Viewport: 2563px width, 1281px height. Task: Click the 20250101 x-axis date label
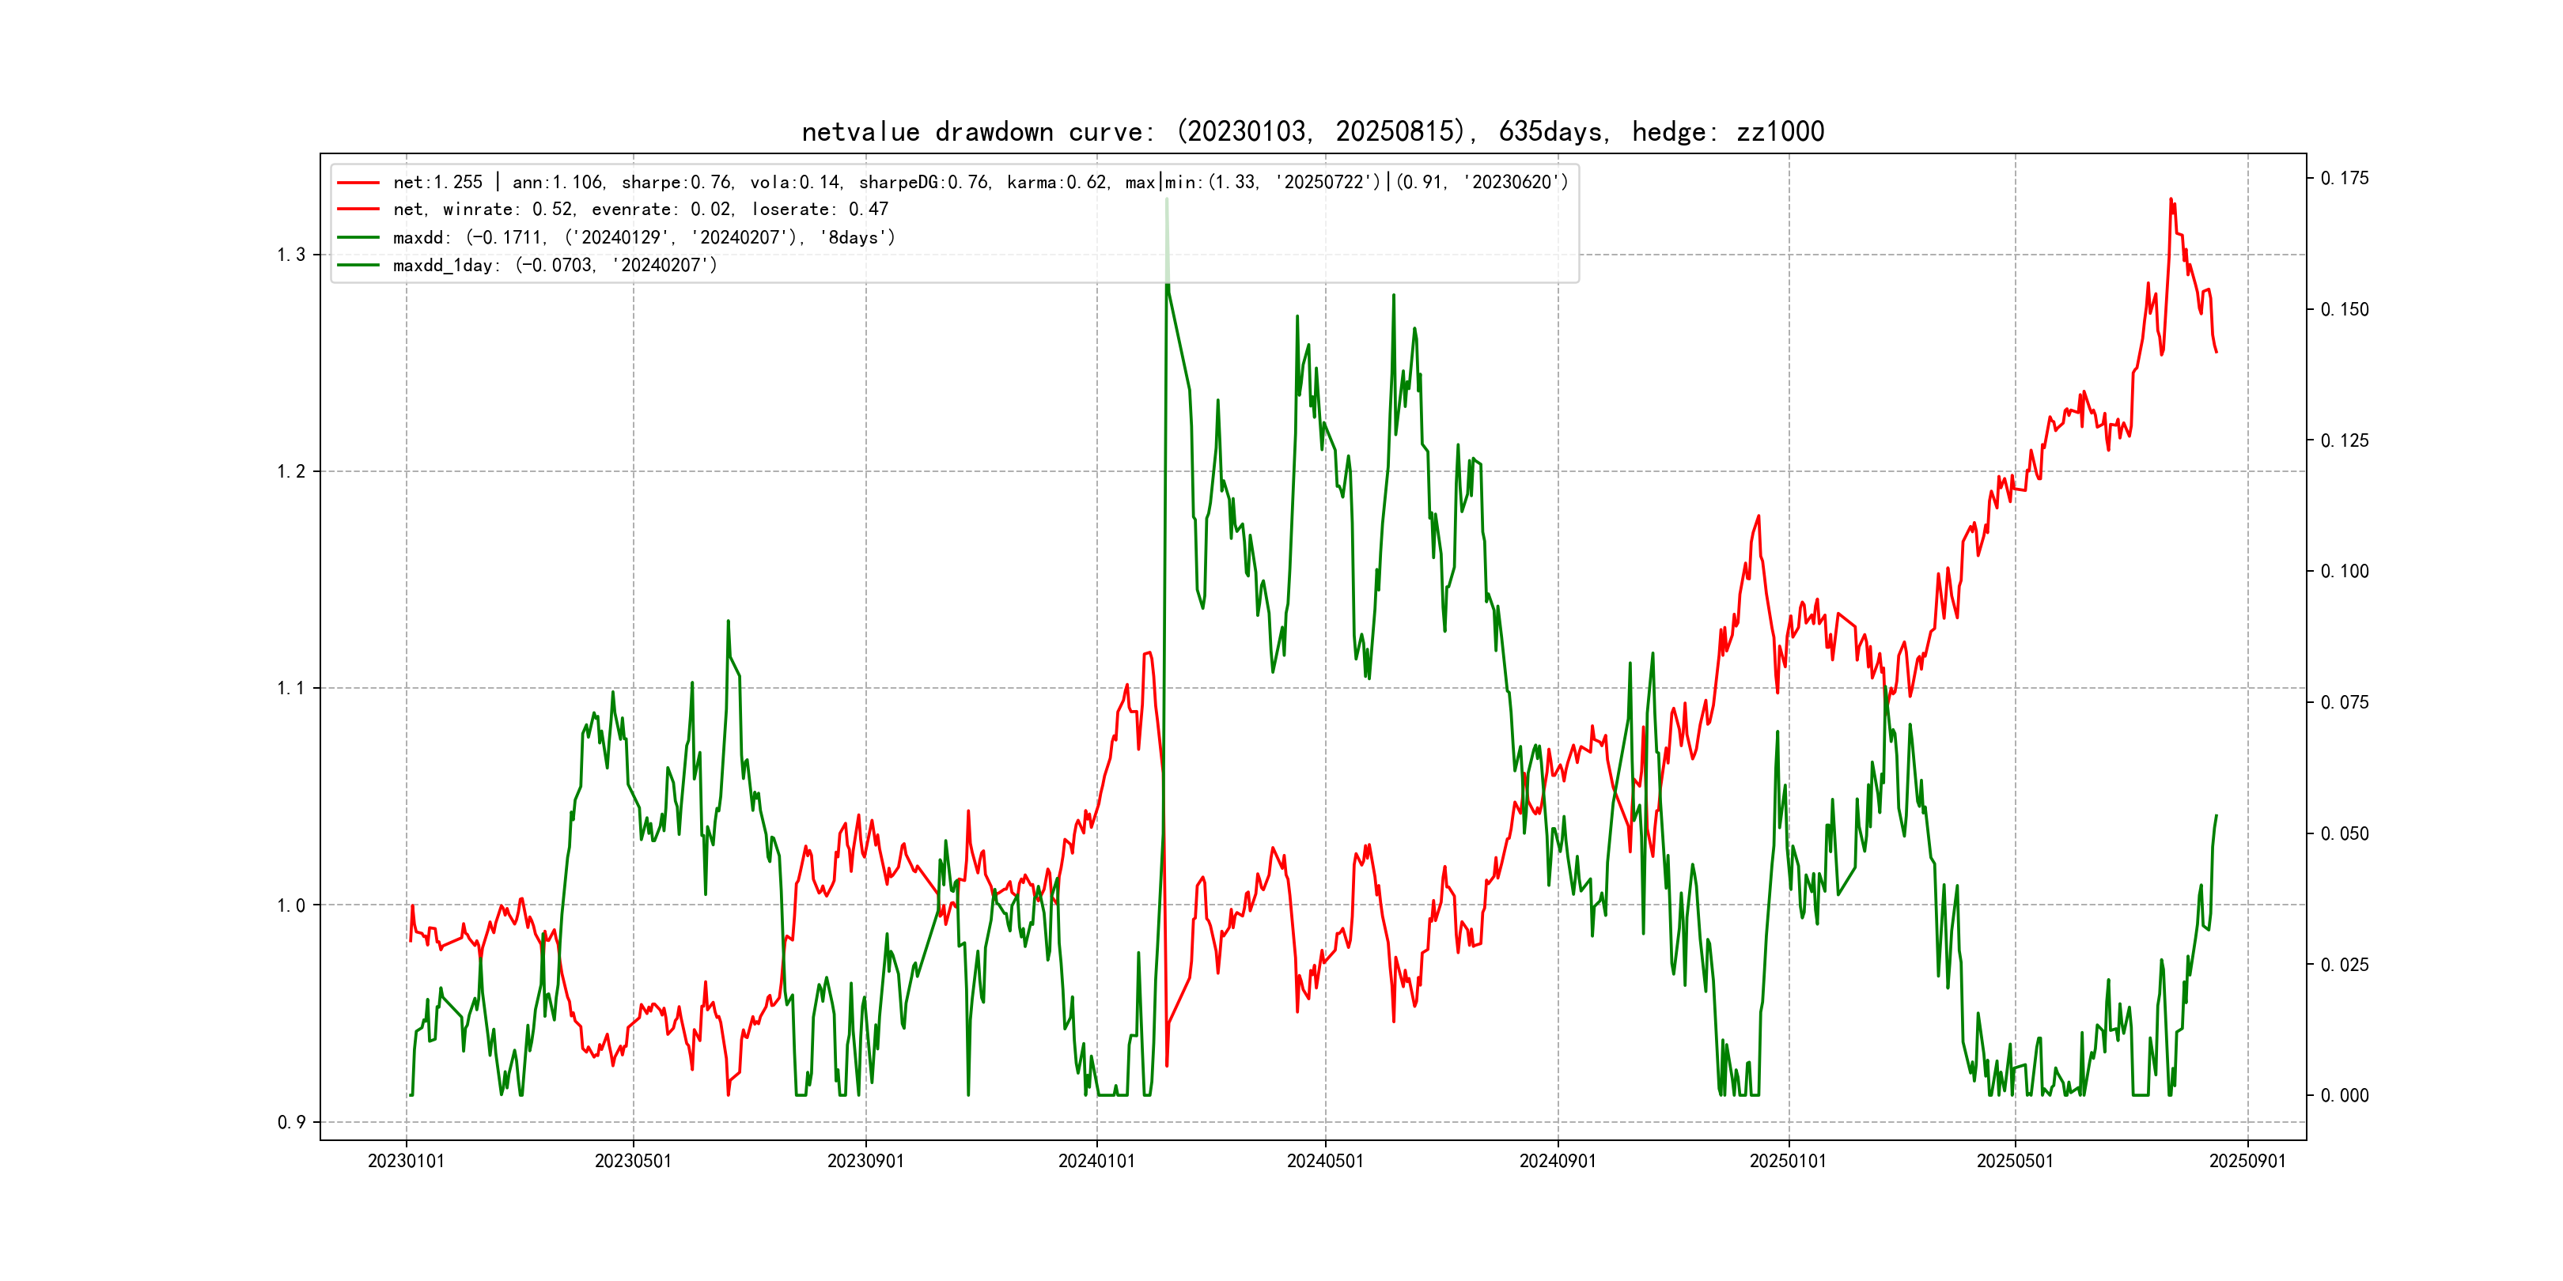click(x=1788, y=1162)
